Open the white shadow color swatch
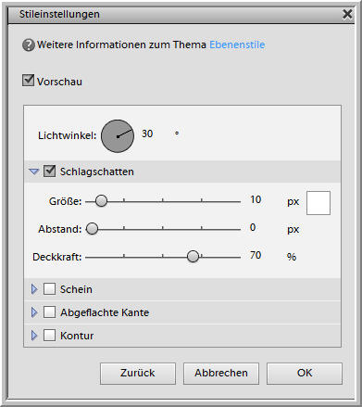Image resolution: width=362 pixels, height=407 pixels. pos(318,203)
